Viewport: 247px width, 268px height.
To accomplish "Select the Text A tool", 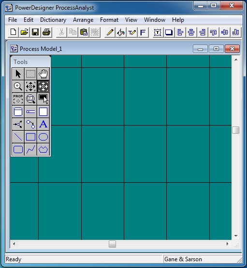I will 44,124.
